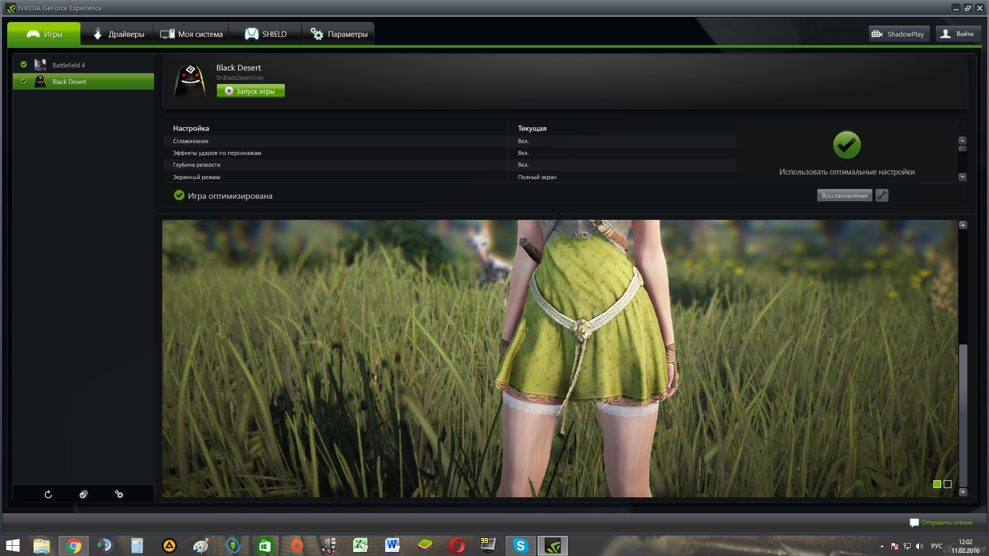Open custom settings wrench icon

(882, 196)
